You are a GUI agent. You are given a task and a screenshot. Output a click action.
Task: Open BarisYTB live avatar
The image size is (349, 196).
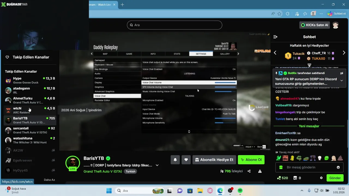(x=73, y=163)
